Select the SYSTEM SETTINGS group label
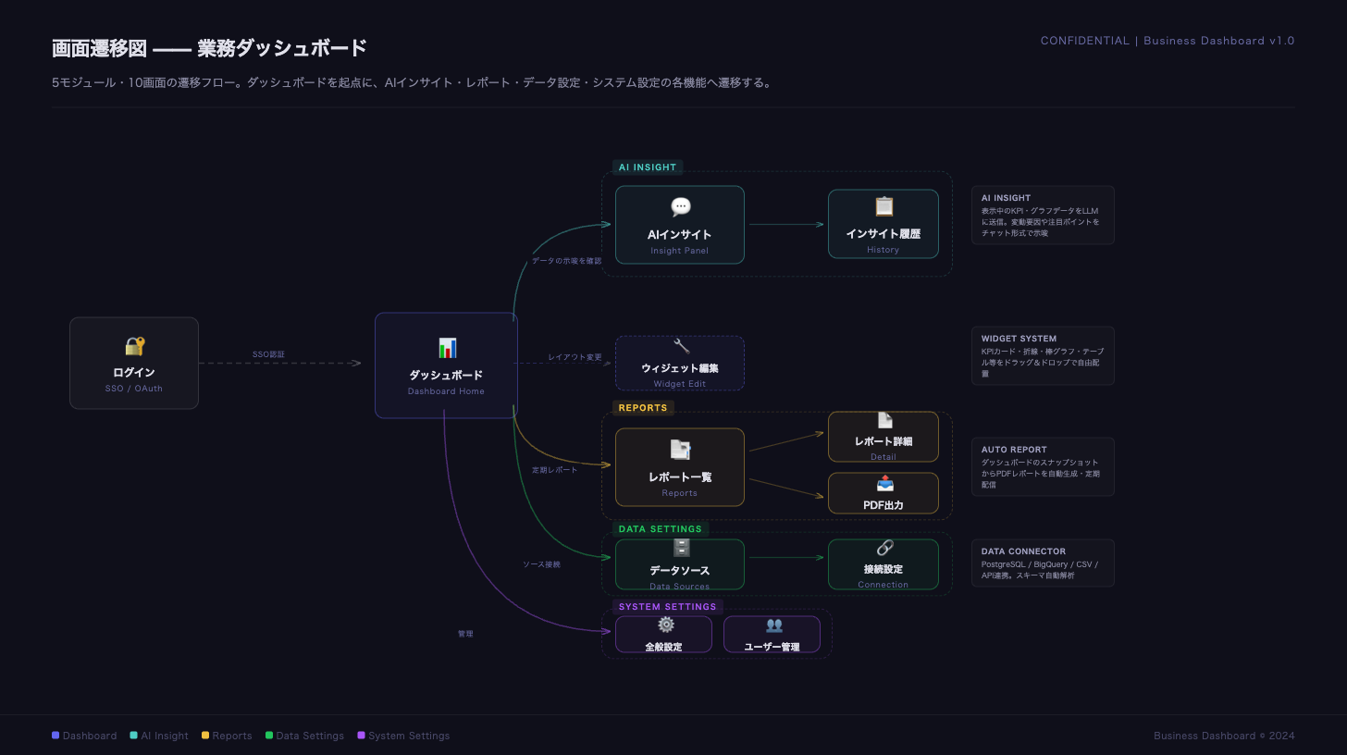 667,607
